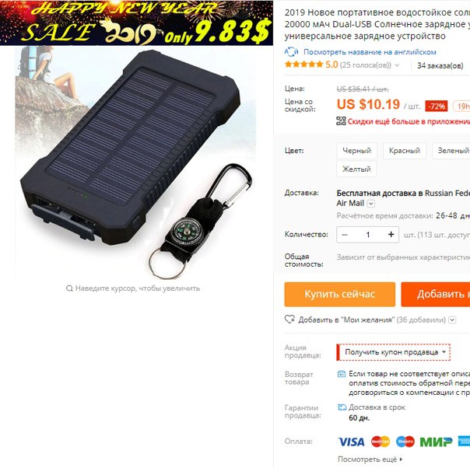Open the Получить купон продавца dropdown
Image resolution: width=470 pixels, height=468 pixels.
(x=393, y=352)
